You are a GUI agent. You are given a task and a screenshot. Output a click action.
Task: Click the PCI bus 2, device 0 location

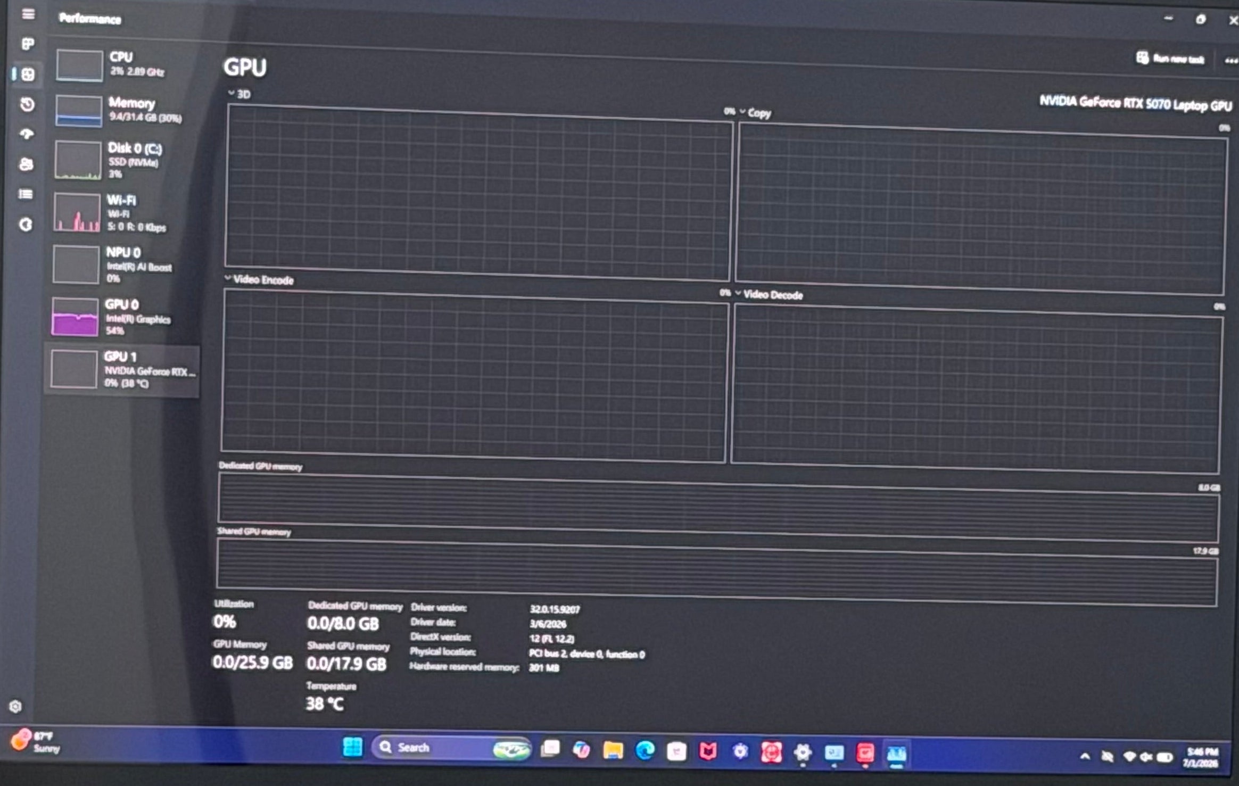(587, 653)
